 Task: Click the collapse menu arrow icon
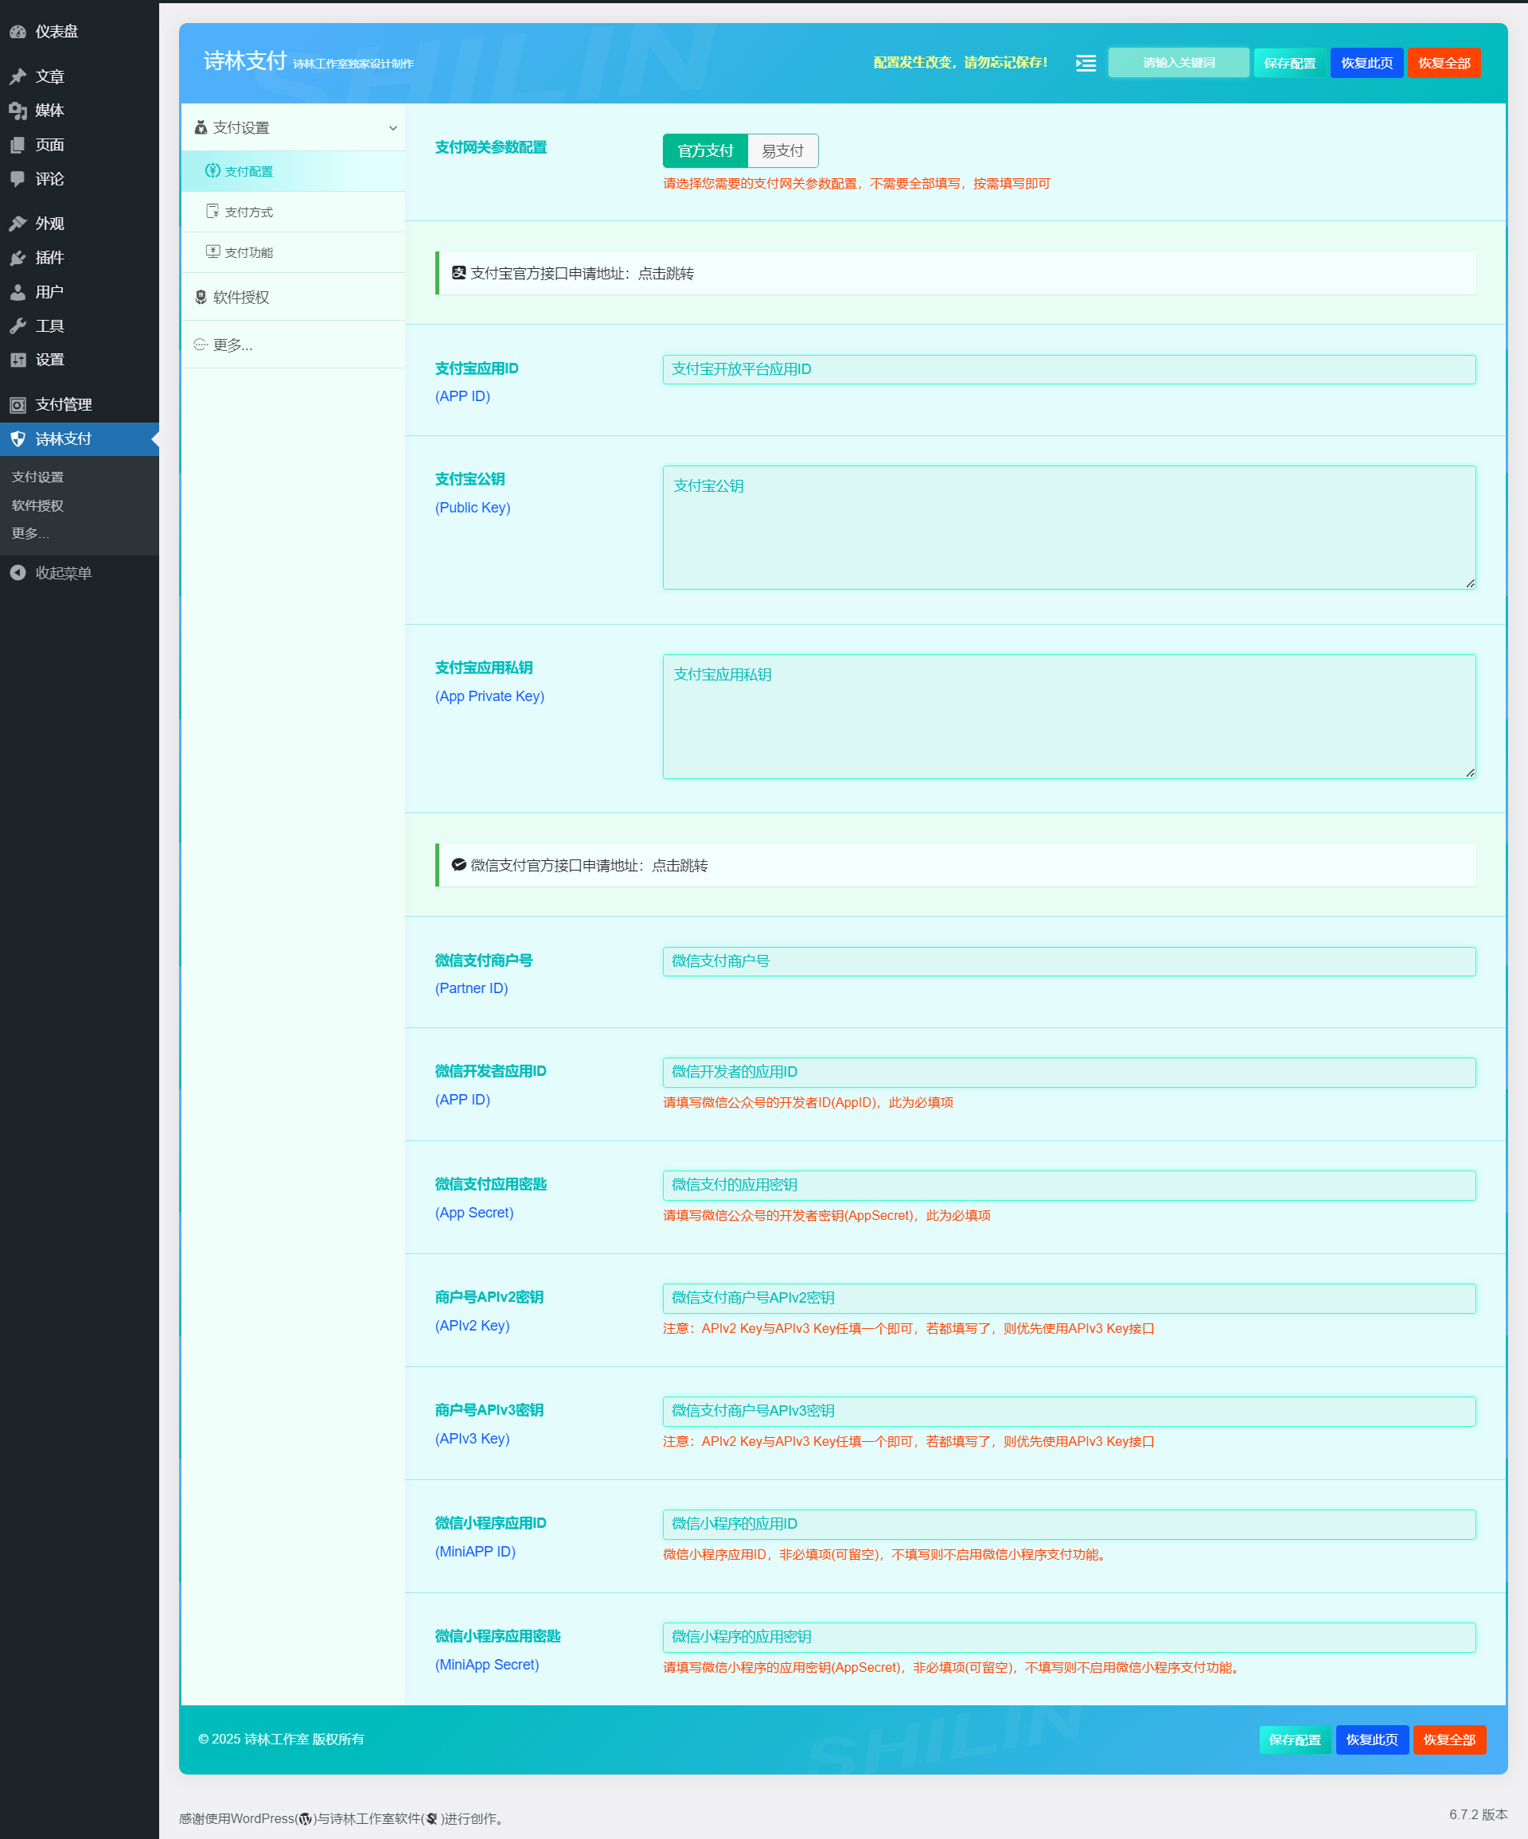tap(18, 573)
